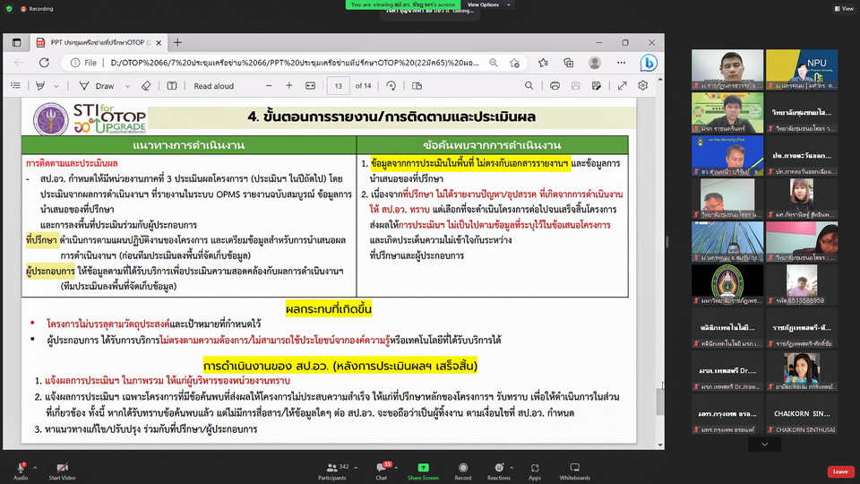Select the highlight tool in PDF toolbar

[x=40, y=86]
